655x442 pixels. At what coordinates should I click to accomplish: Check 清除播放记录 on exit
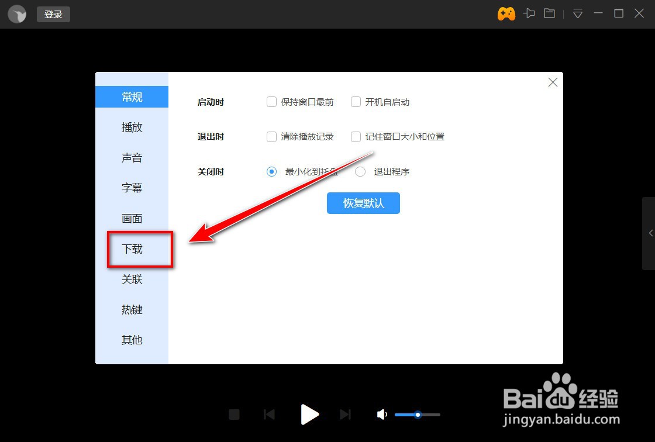[x=271, y=136]
